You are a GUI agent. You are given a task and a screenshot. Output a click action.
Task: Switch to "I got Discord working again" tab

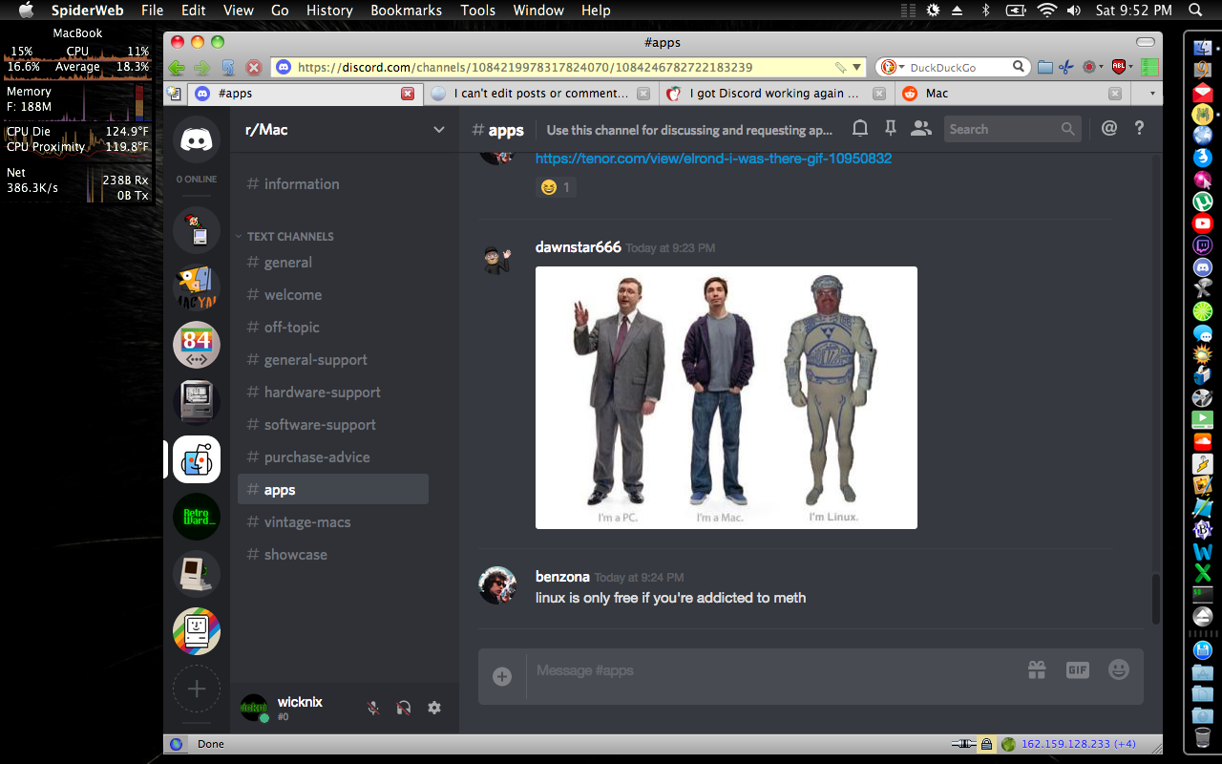point(775,94)
